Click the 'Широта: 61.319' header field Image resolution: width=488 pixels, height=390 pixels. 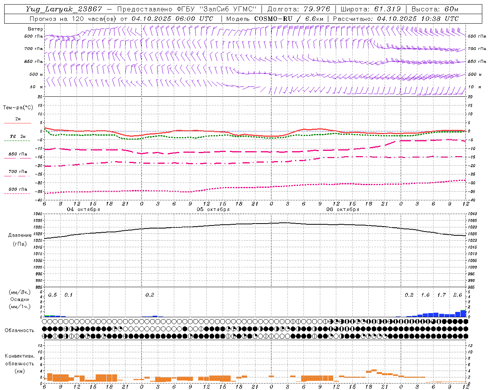371,9
